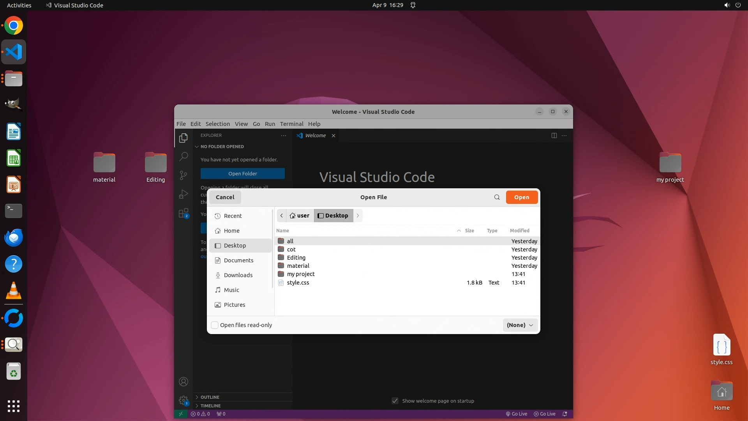
Task: Select Downloads in dialog sidebar
Action: click(238, 275)
